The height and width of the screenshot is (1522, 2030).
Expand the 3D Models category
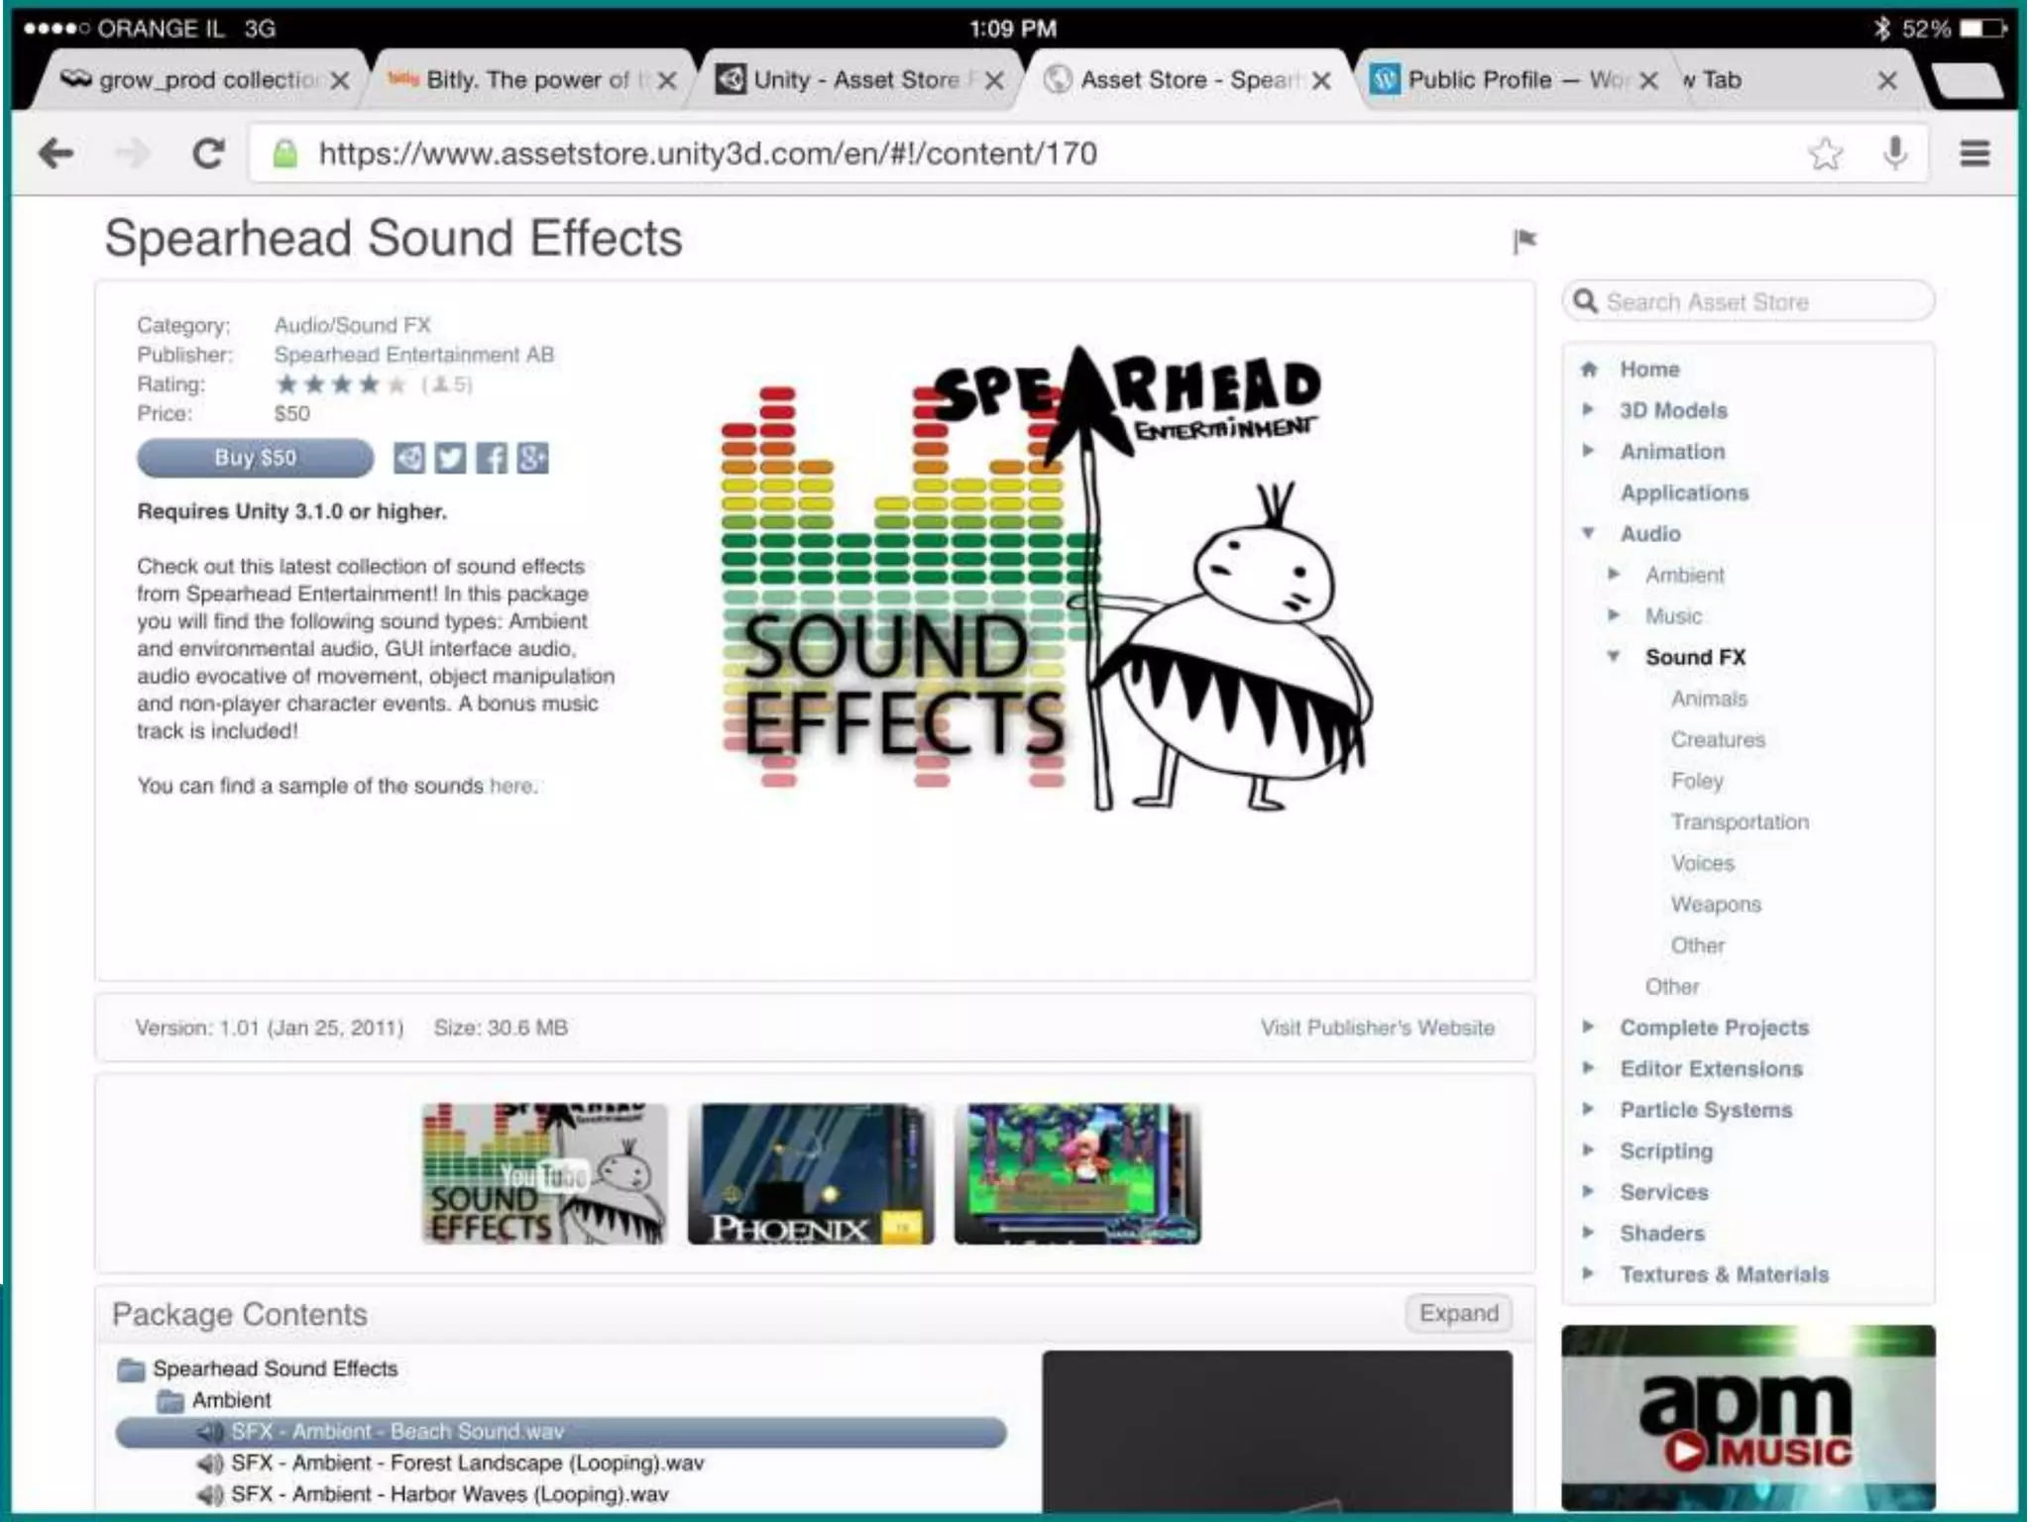click(1588, 410)
